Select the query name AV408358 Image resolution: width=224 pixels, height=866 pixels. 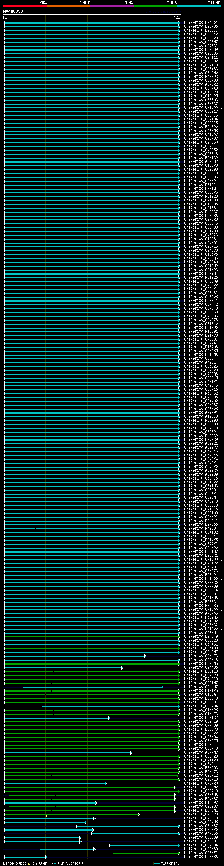(x=13, y=11)
